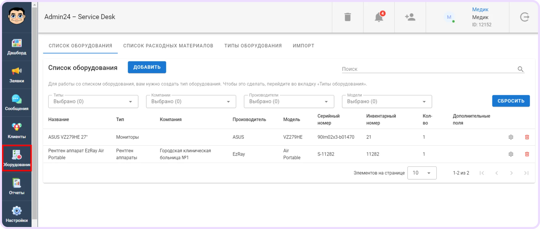Image resolution: width=540 pixels, height=229 pixels.
Task: Expand the Модели filter dropdown
Action: [x=387, y=101]
